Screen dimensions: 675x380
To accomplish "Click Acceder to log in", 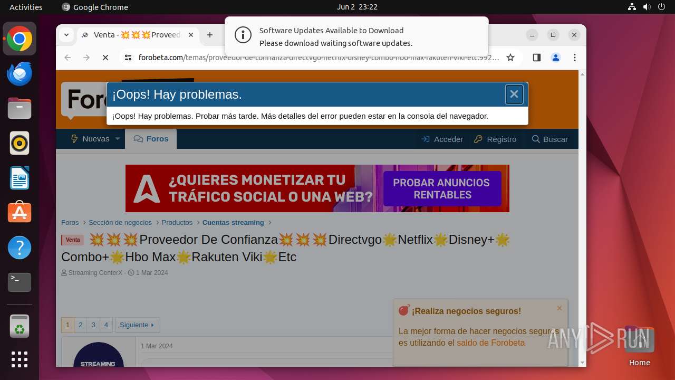I will pos(442,139).
